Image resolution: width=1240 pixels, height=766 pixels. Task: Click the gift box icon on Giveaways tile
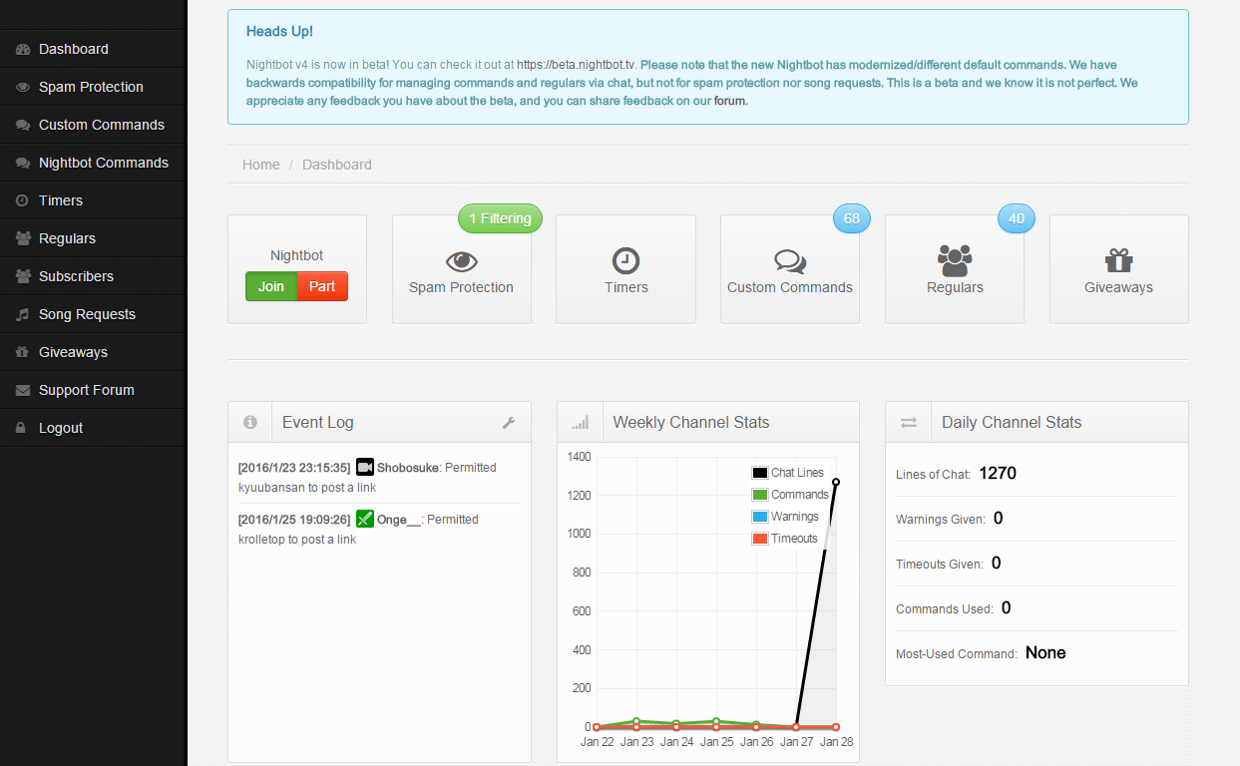1119,260
